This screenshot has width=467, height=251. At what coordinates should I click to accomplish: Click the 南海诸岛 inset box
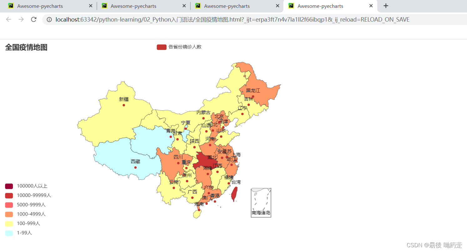[261, 203]
